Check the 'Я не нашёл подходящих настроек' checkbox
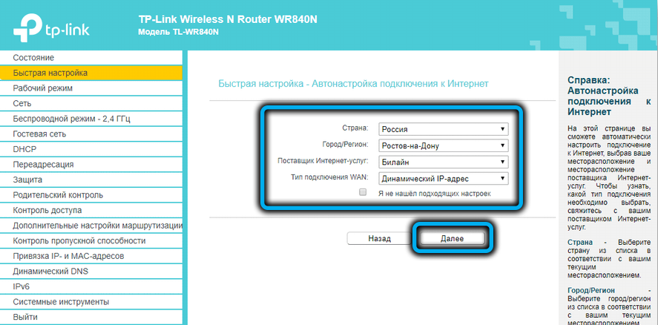Image resolution: width=658 pixels, height=325 pixels. pos(363,192)
